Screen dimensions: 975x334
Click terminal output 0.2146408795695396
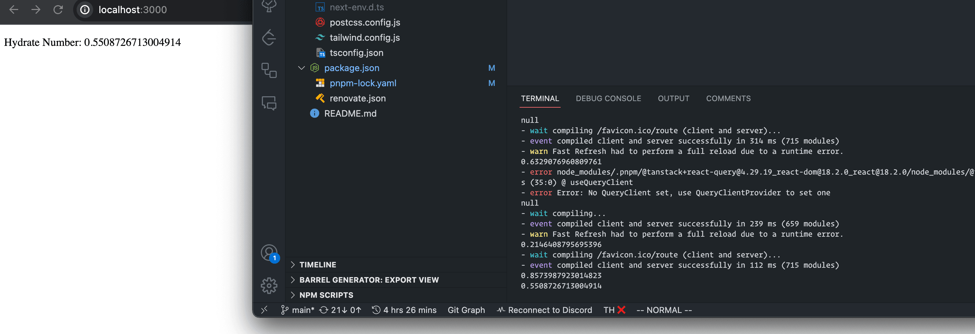[x=561, y=244]
